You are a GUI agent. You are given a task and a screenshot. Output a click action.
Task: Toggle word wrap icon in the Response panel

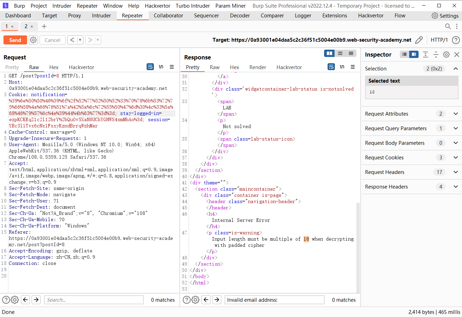tap(331, 67)
